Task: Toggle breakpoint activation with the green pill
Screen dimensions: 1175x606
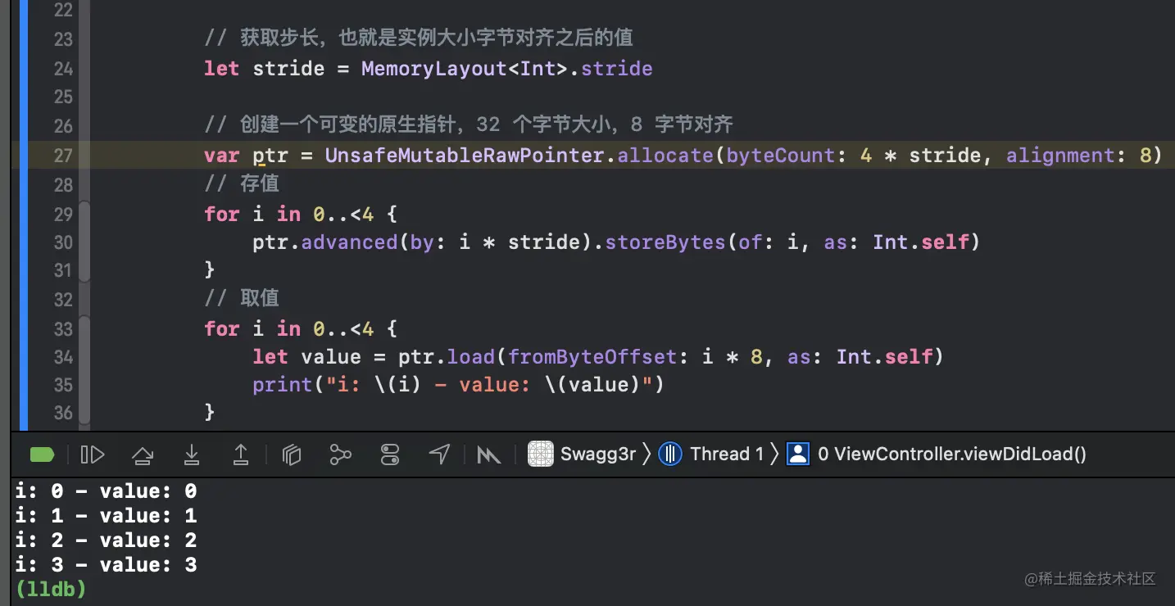Action: [42, 454]
